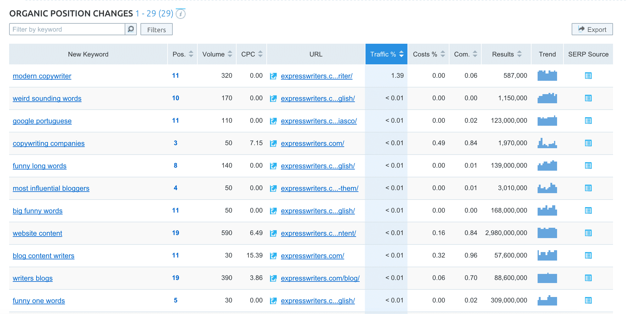Visit the expresswriters.com/blog/ URL link
Screen dimensions: 627x314
(x=320, y=278)
